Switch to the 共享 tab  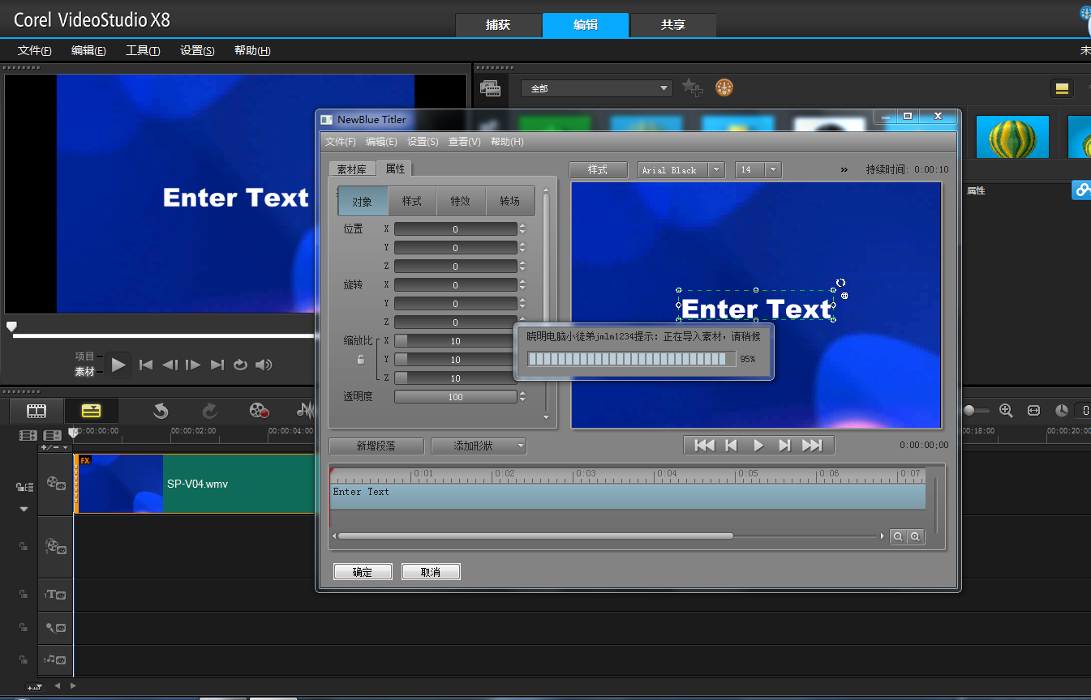tap(673, 25)
